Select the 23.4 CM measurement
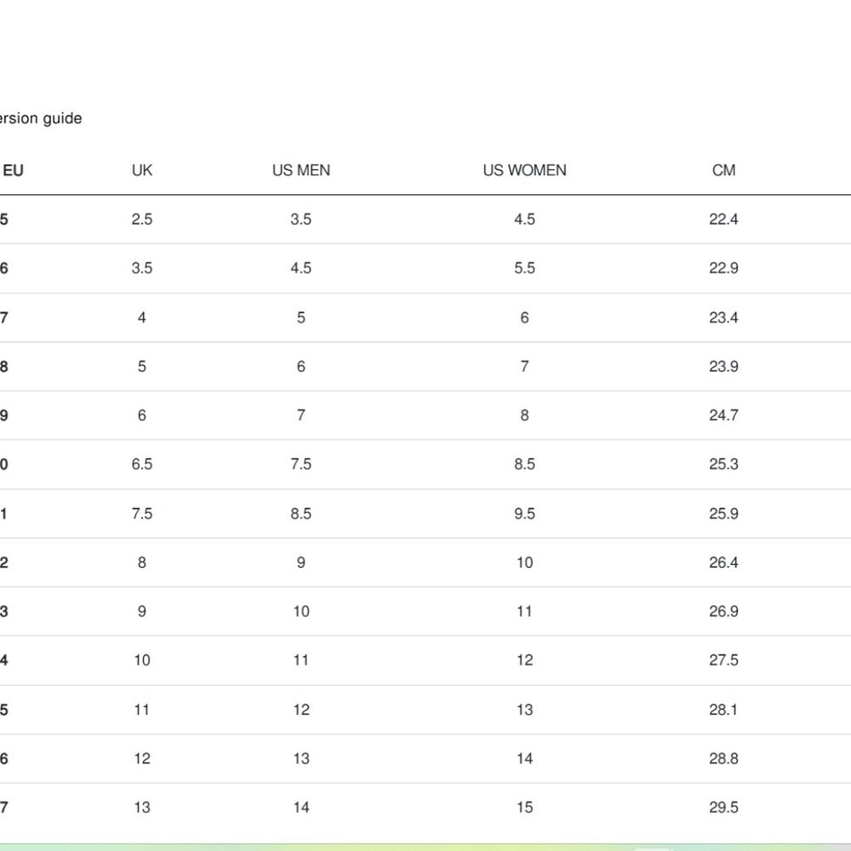This screenshot has width=851, height=851. click(x=723, y=317)
